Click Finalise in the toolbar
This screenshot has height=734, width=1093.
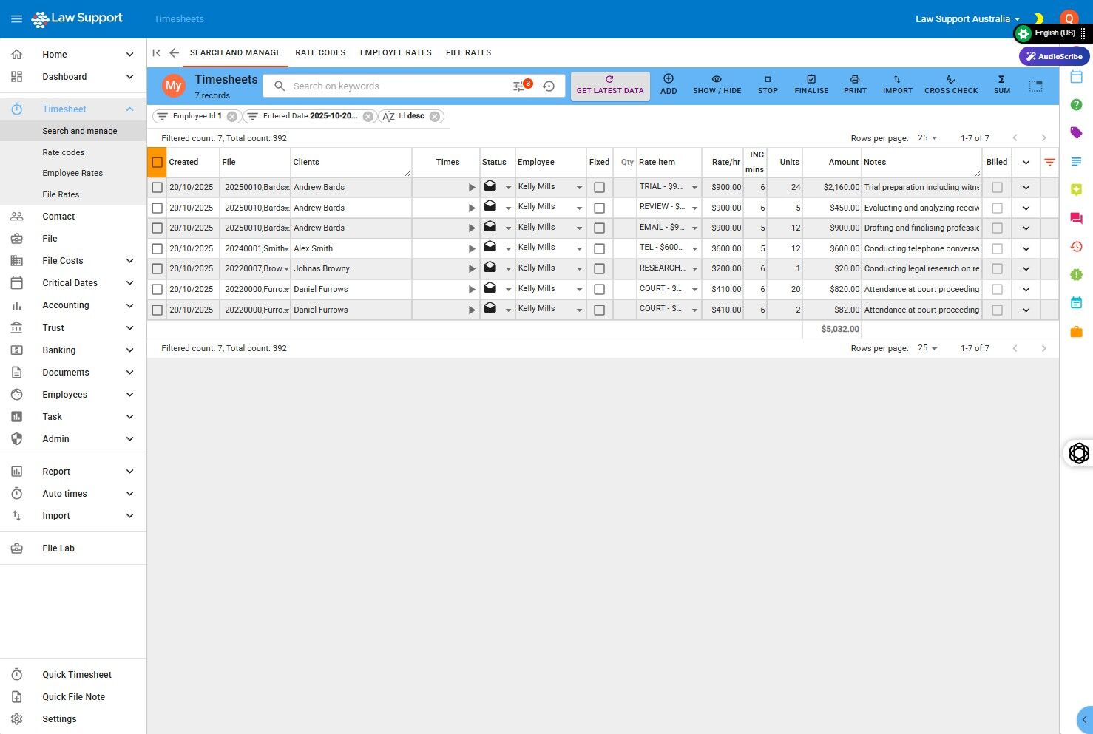click(x=811, y=84)
